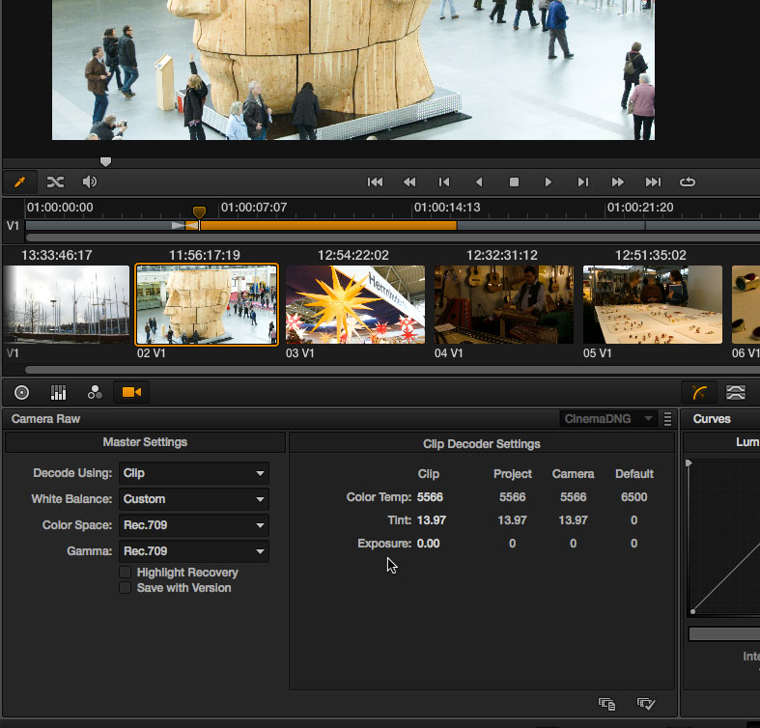Viewport: 760px width, 728px height.
Task: Toggle loop playback icon
Action: [688, 182]
